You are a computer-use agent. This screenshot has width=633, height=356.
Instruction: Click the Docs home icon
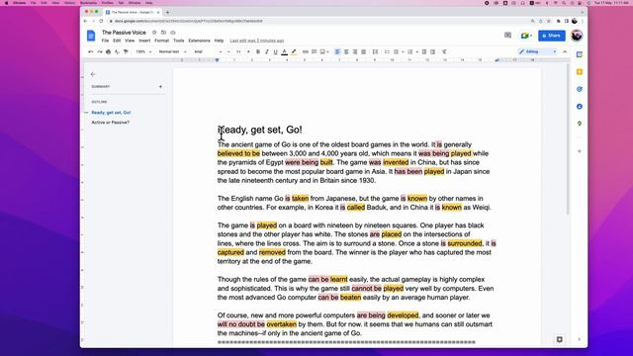pos(91,36)
